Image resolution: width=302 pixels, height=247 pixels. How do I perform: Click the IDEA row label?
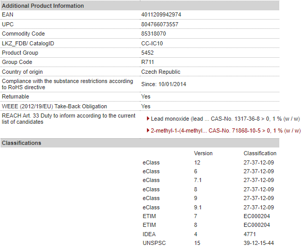[149, 234]
